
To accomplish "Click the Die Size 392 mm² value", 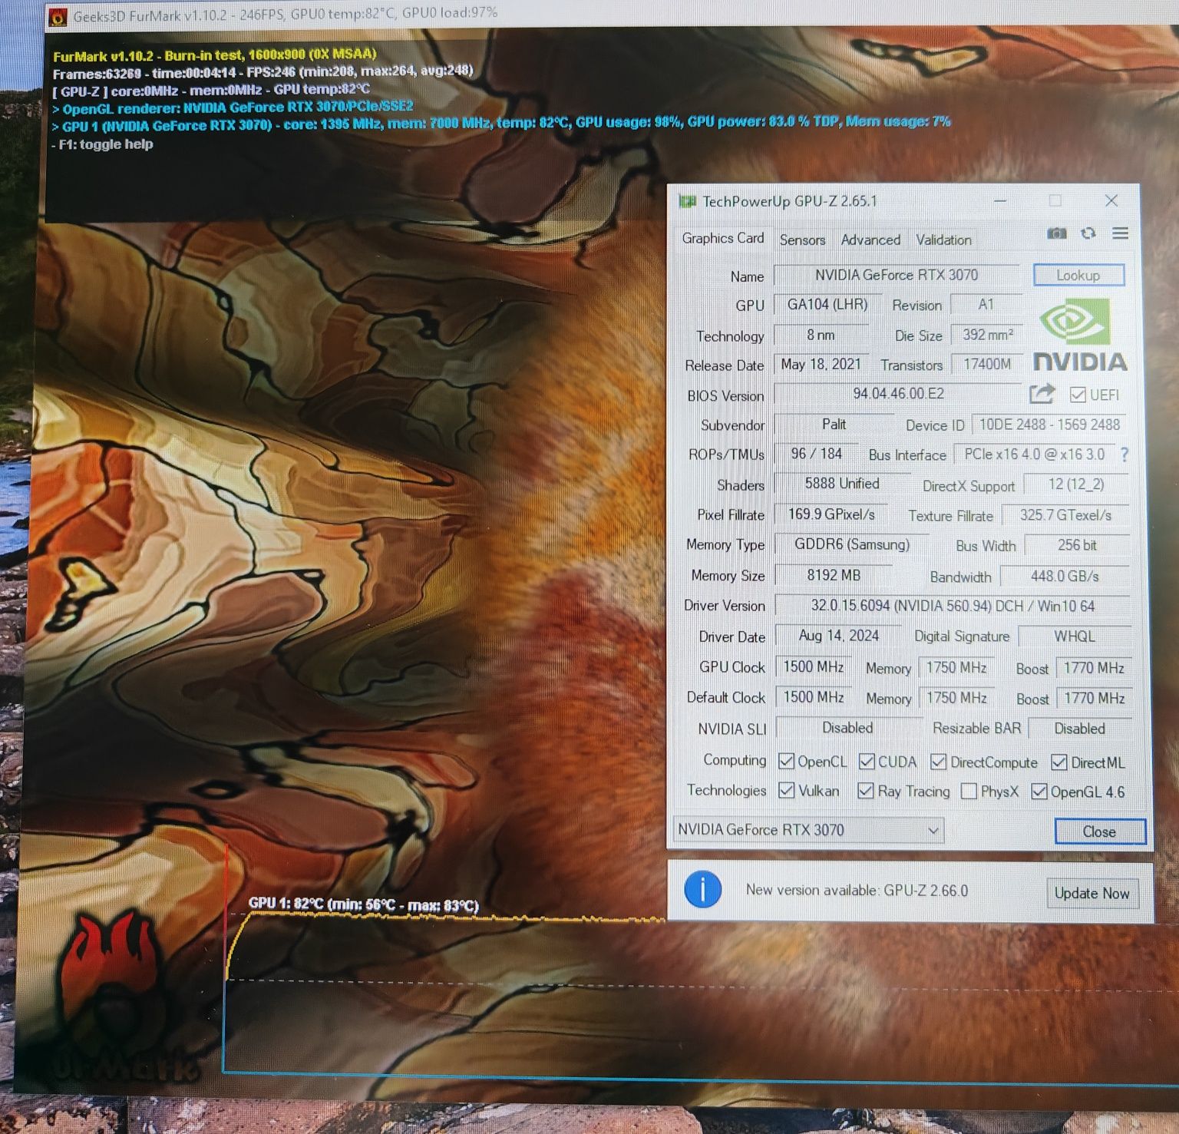I will [x=988, y=335].
